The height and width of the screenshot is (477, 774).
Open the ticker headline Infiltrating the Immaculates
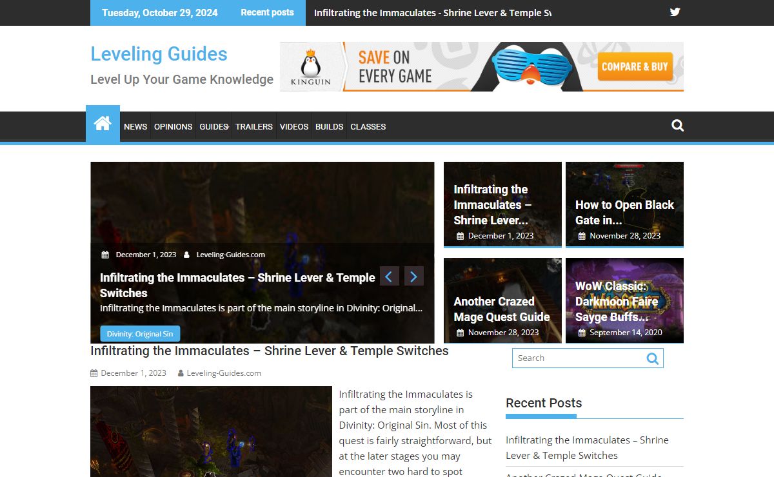(x=432, y=13)
